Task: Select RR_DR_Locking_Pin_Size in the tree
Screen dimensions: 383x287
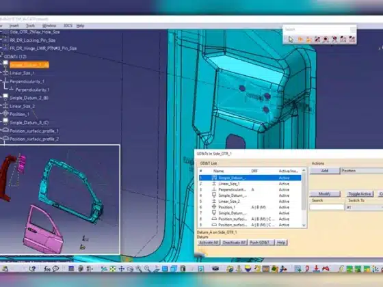Action: pos(33,40)
